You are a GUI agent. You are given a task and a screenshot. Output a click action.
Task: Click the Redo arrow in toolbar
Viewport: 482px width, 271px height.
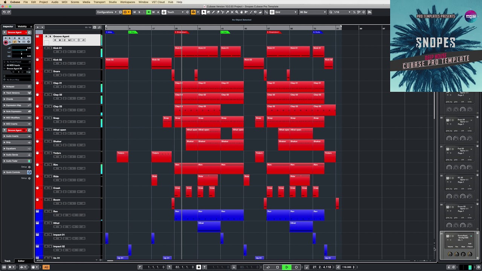click(x=9, y=12)
